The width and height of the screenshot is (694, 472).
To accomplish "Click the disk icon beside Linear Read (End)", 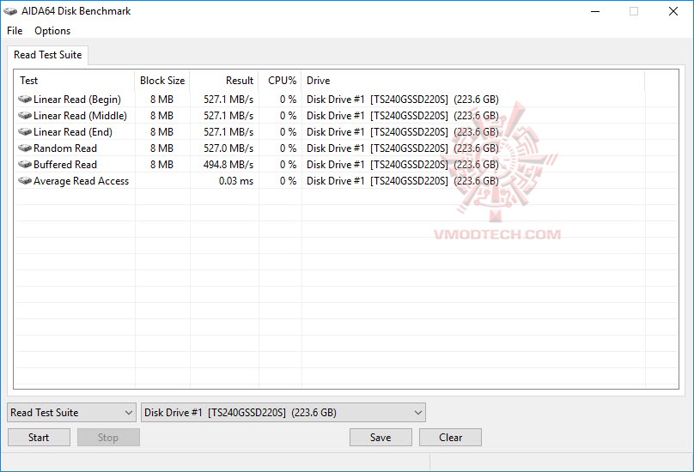I will pos(25,132).
